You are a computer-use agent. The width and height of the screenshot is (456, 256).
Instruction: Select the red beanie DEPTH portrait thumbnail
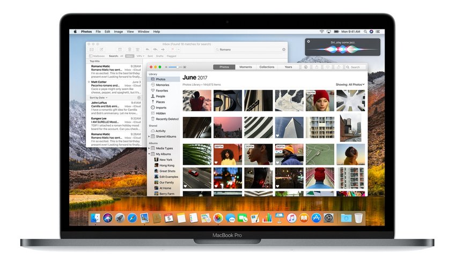tap(320, 101)
